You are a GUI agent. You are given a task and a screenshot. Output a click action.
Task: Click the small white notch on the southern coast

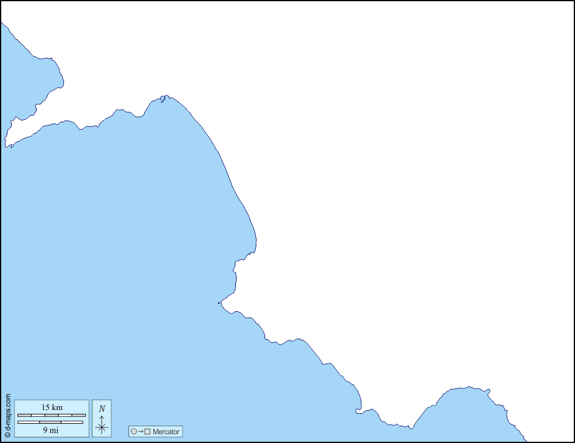[359, 409]
